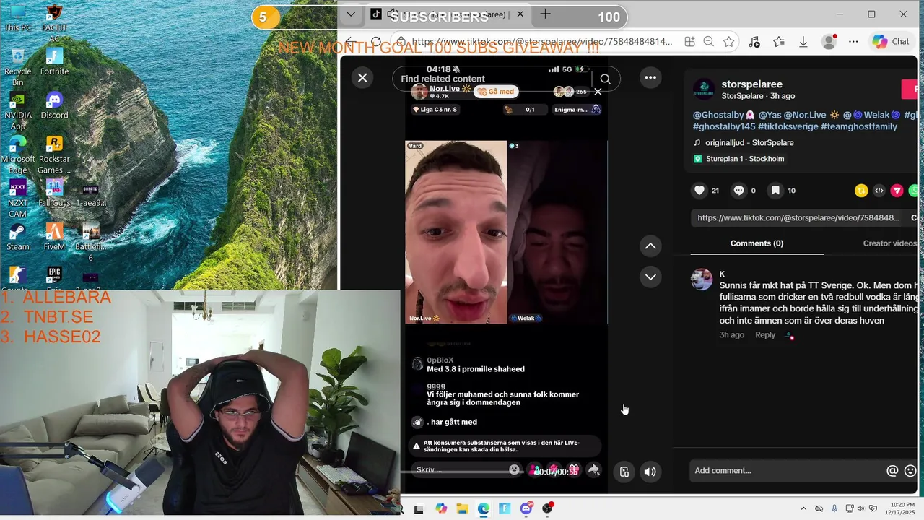Viewport: 924px width, 520px height.
Task: Bookmark the video with the favorites icon
Action: 775,191
